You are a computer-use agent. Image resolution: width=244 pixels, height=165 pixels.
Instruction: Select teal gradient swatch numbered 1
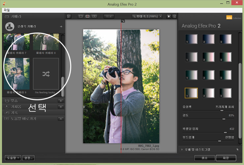point(191,75)
